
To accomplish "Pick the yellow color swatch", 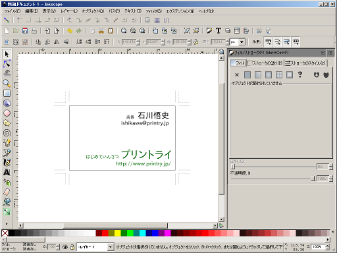I will pos(118,233).
